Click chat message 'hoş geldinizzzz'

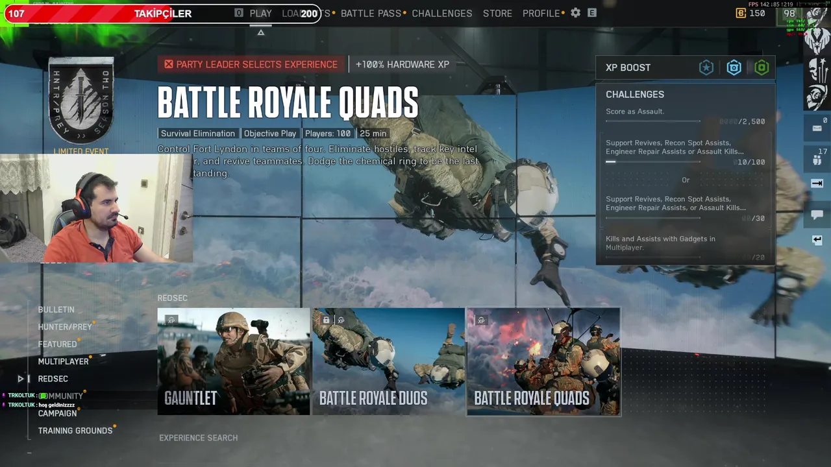tap(56, 405)
